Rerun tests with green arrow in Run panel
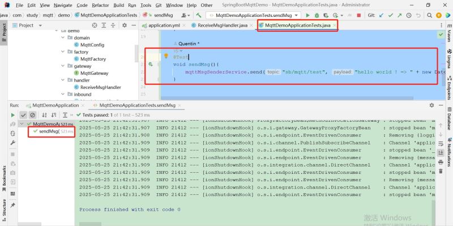453x226 pixels. click(12, 115)
